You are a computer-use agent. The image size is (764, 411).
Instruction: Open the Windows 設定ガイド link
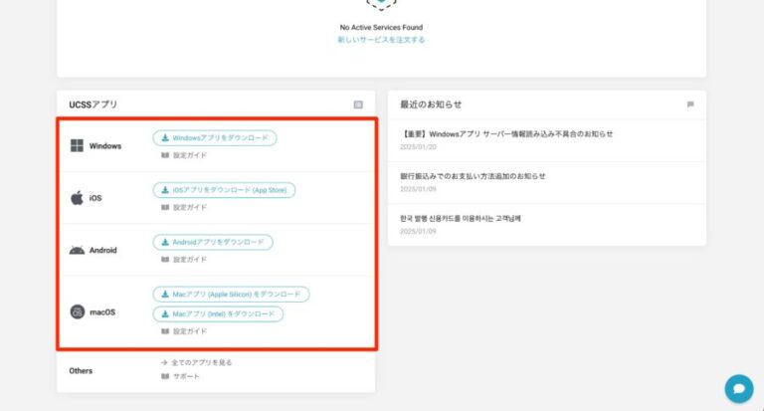click(189, 155)
